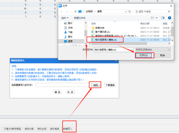179x133 pixels.
Task: Click file list right scroll arrow
Action: click(x=169, y=44)
